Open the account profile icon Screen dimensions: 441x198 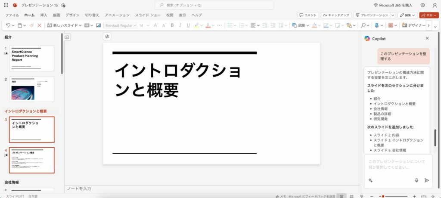click(x=435, y=5)
